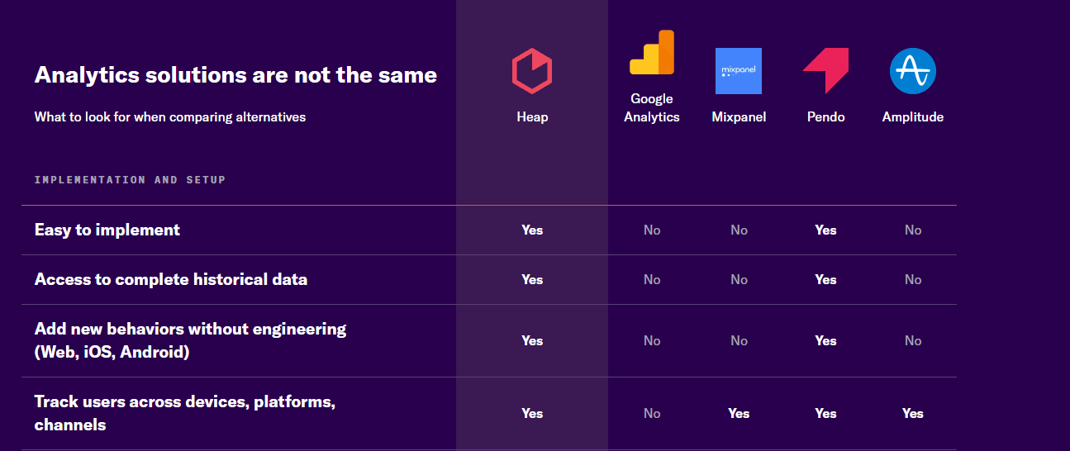The height and width of the screenshot is (451, 1070).
Task: Select the blue Mixpanel logo
Action: tap(739, 71)
